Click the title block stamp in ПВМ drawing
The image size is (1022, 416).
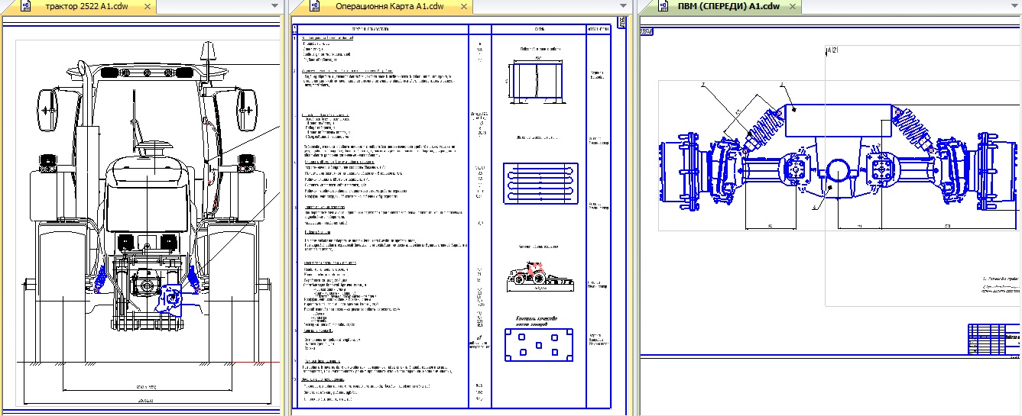994,339
